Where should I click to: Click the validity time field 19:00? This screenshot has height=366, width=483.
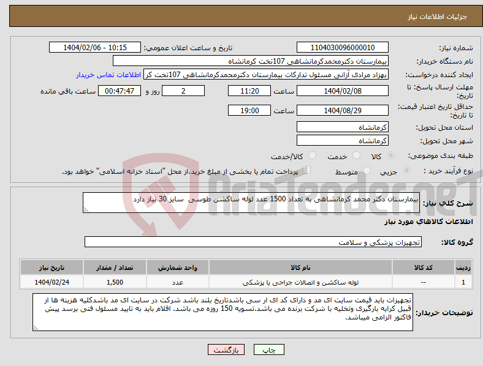[249, 110]
